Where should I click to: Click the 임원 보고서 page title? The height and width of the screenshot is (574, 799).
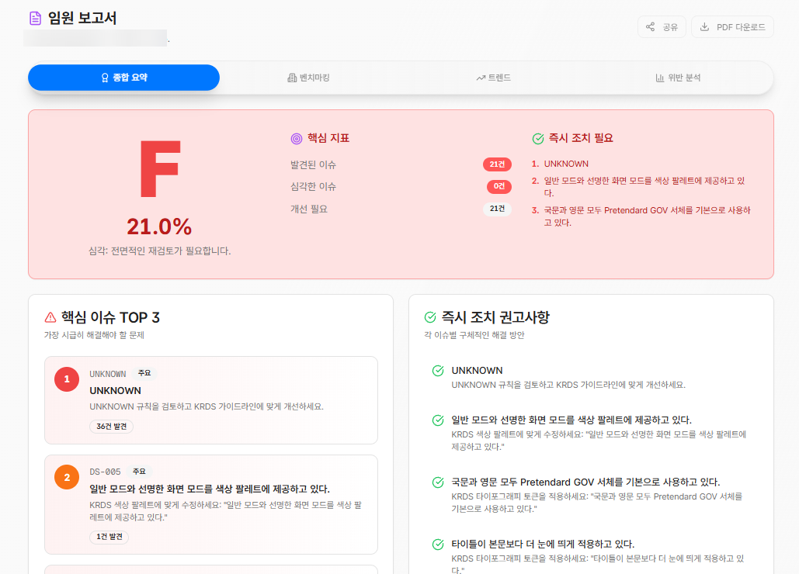pos(82,19)
